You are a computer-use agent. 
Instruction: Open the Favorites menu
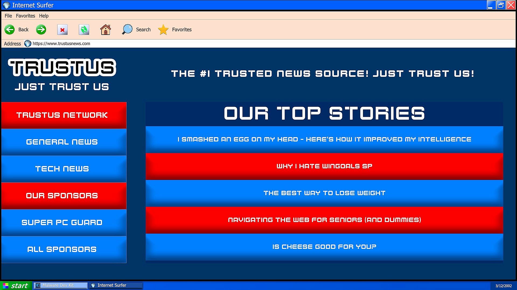[x=25, y=16]
